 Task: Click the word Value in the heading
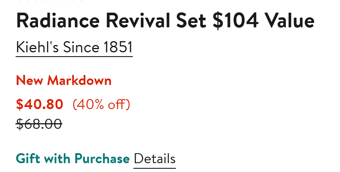click(x=289, y=21)
